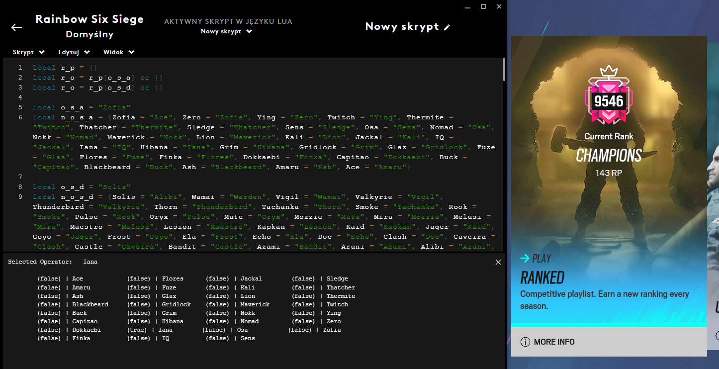Maximize the script editor window
Screen dimensions: 719x369
(483, 6)
